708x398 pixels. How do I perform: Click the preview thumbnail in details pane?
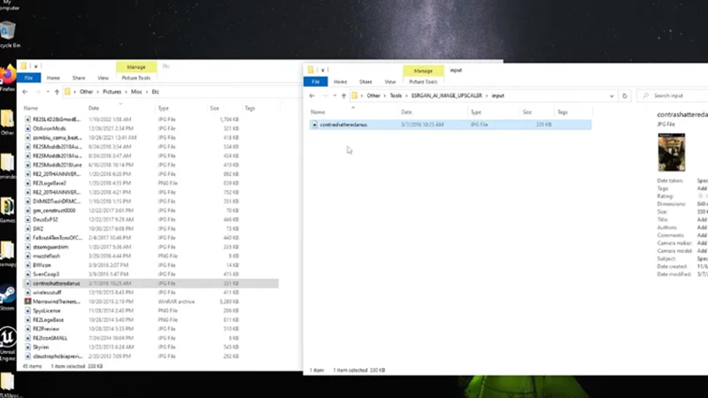point(672,152)
